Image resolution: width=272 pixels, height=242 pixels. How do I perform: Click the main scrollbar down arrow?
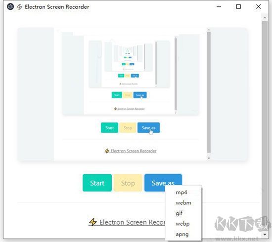pos(265,235)
